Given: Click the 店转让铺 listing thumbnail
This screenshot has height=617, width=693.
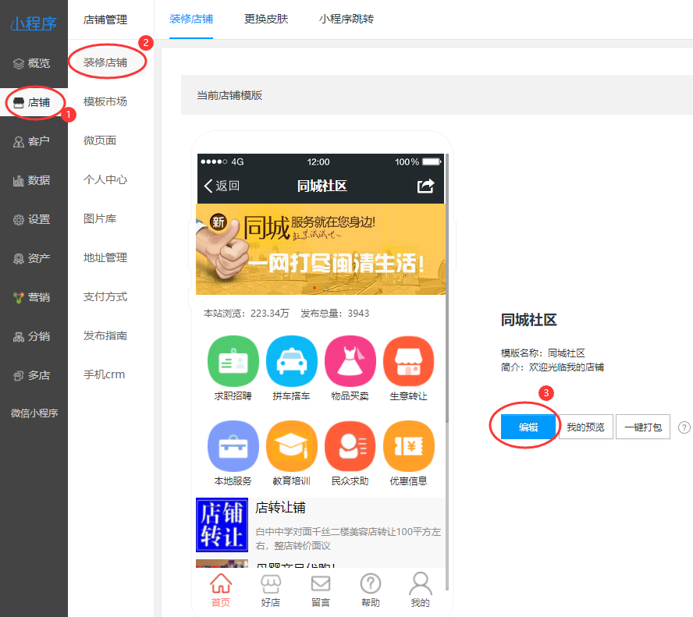Looking at the screenshot, I should [222, 526].
